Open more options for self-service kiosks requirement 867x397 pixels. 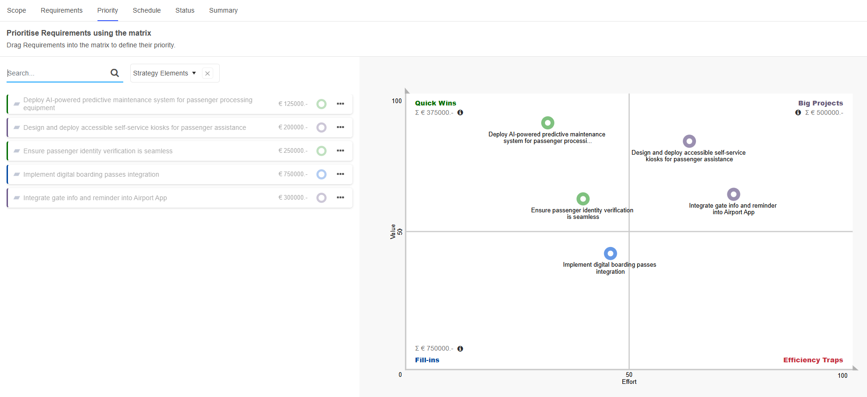[340, 127]
